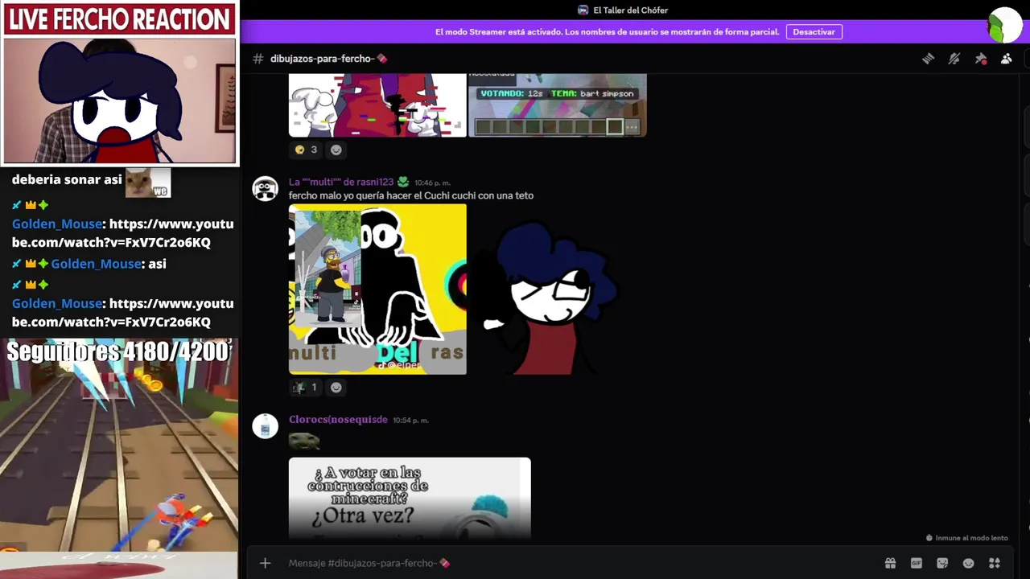Click the LIVE FERCHO REACTION banner
Viewport: 1030px width, 579px height.
(120, 19)
